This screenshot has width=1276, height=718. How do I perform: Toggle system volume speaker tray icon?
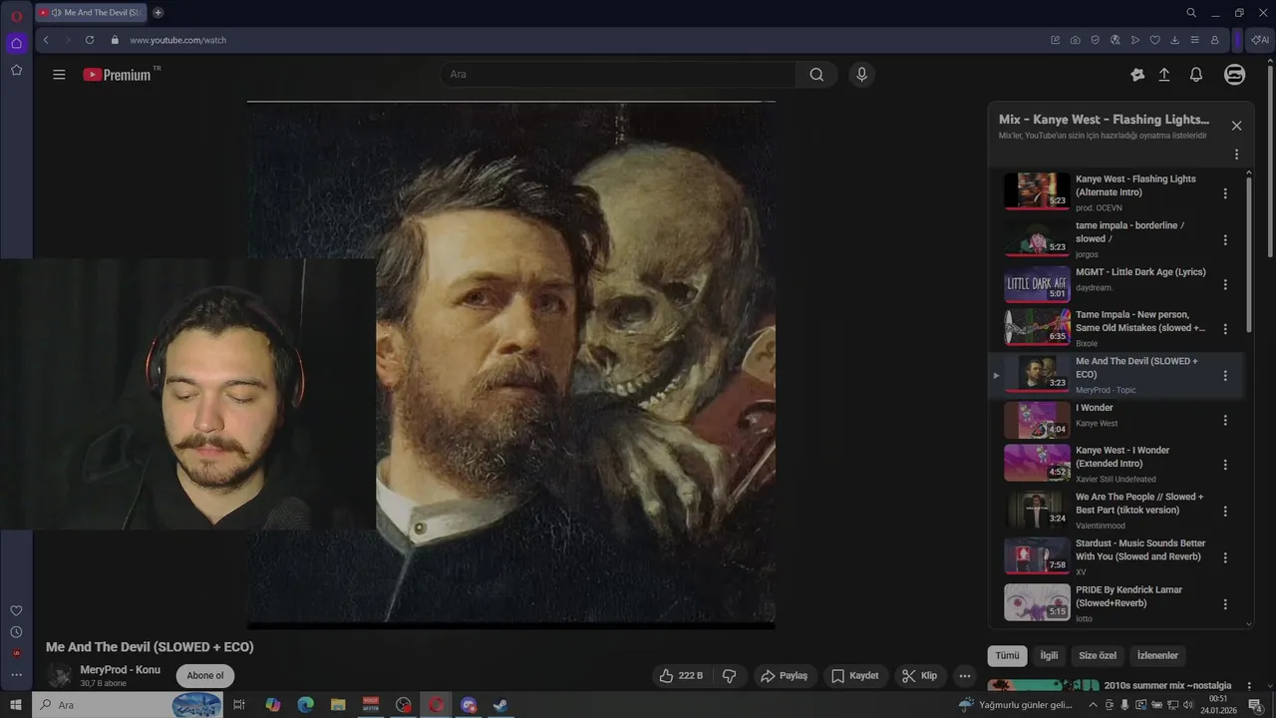click(x=1187, y=705)
